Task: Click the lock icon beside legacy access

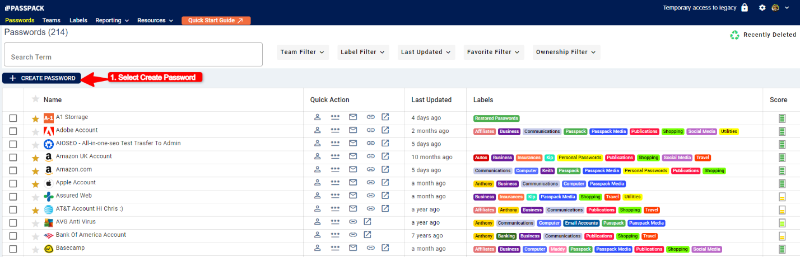Action: click(x=745, y=8)
